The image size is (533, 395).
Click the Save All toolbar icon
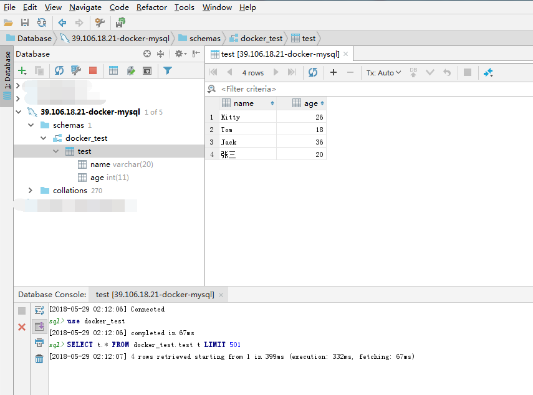pyautogui.click(x=25, y=23)
